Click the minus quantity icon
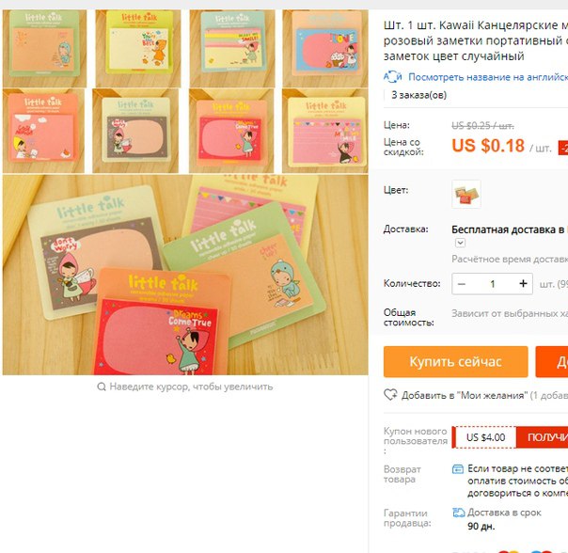This screenshot has width=568, height=553. click(462, 284)
